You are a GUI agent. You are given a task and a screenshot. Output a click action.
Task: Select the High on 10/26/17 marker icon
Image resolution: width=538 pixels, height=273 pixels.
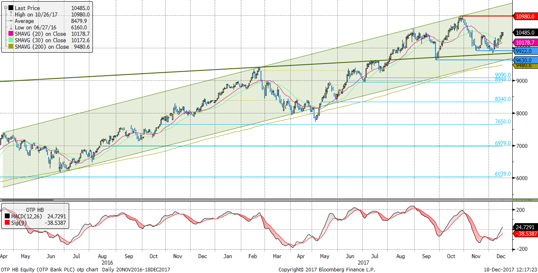[10, 14]
